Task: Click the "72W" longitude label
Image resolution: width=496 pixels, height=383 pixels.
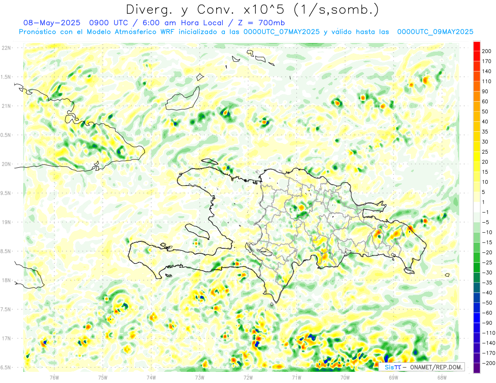Action: pos(248,377)
